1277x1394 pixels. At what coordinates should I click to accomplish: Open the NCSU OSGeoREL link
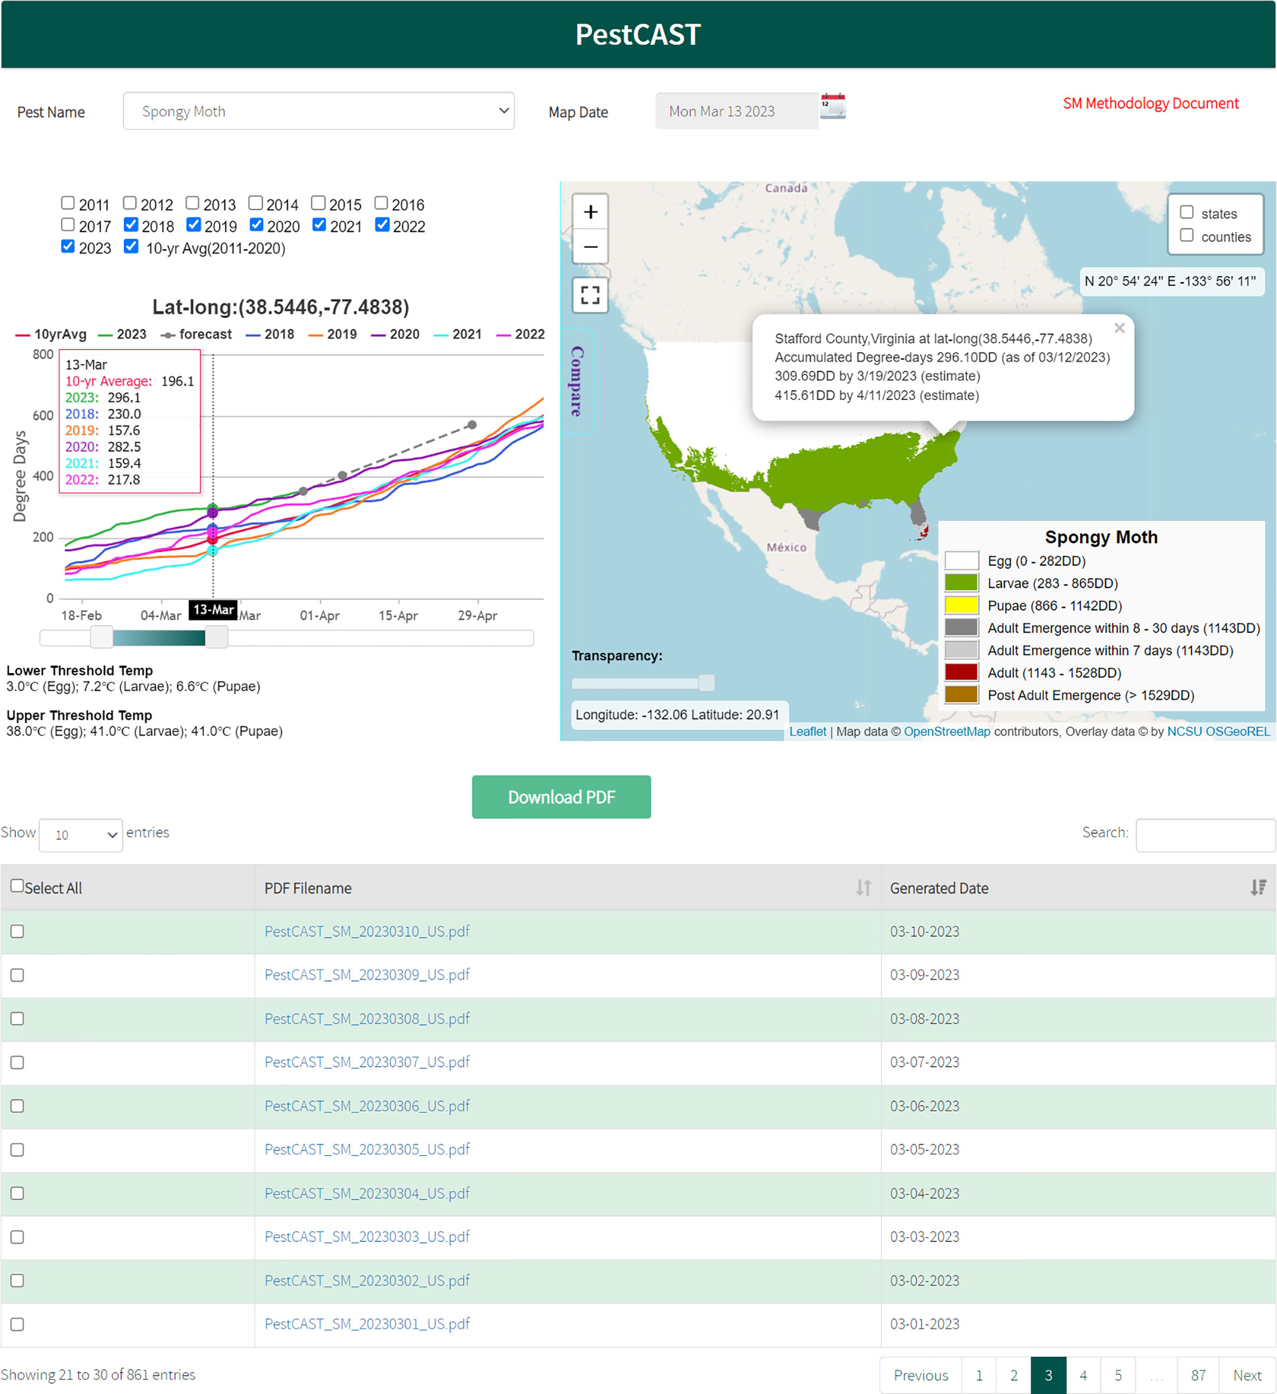(x=1218, y=732)
